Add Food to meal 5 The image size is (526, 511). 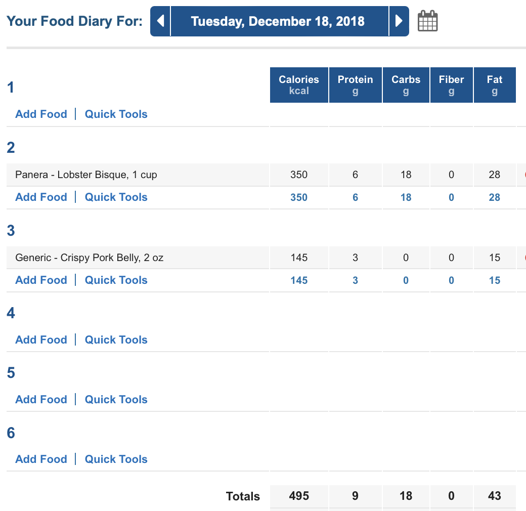(x=41, y=399)
